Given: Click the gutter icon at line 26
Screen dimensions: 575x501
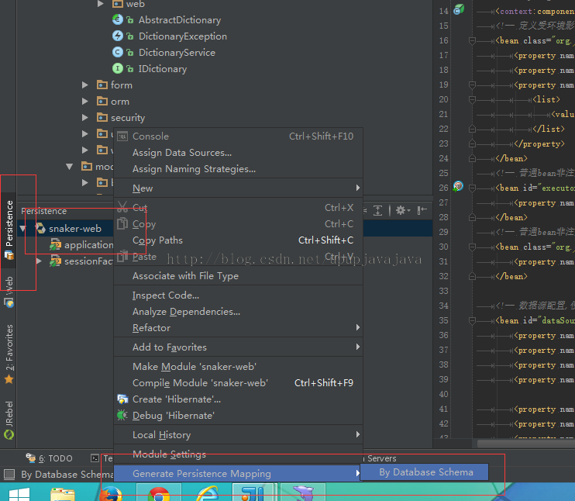Looking at the screenshot, I should point(458,186).
